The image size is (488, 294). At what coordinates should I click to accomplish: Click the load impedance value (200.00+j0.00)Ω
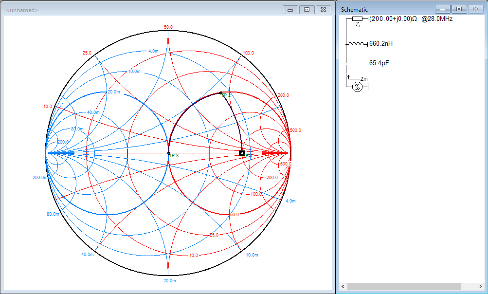click(x=393, y=18)
